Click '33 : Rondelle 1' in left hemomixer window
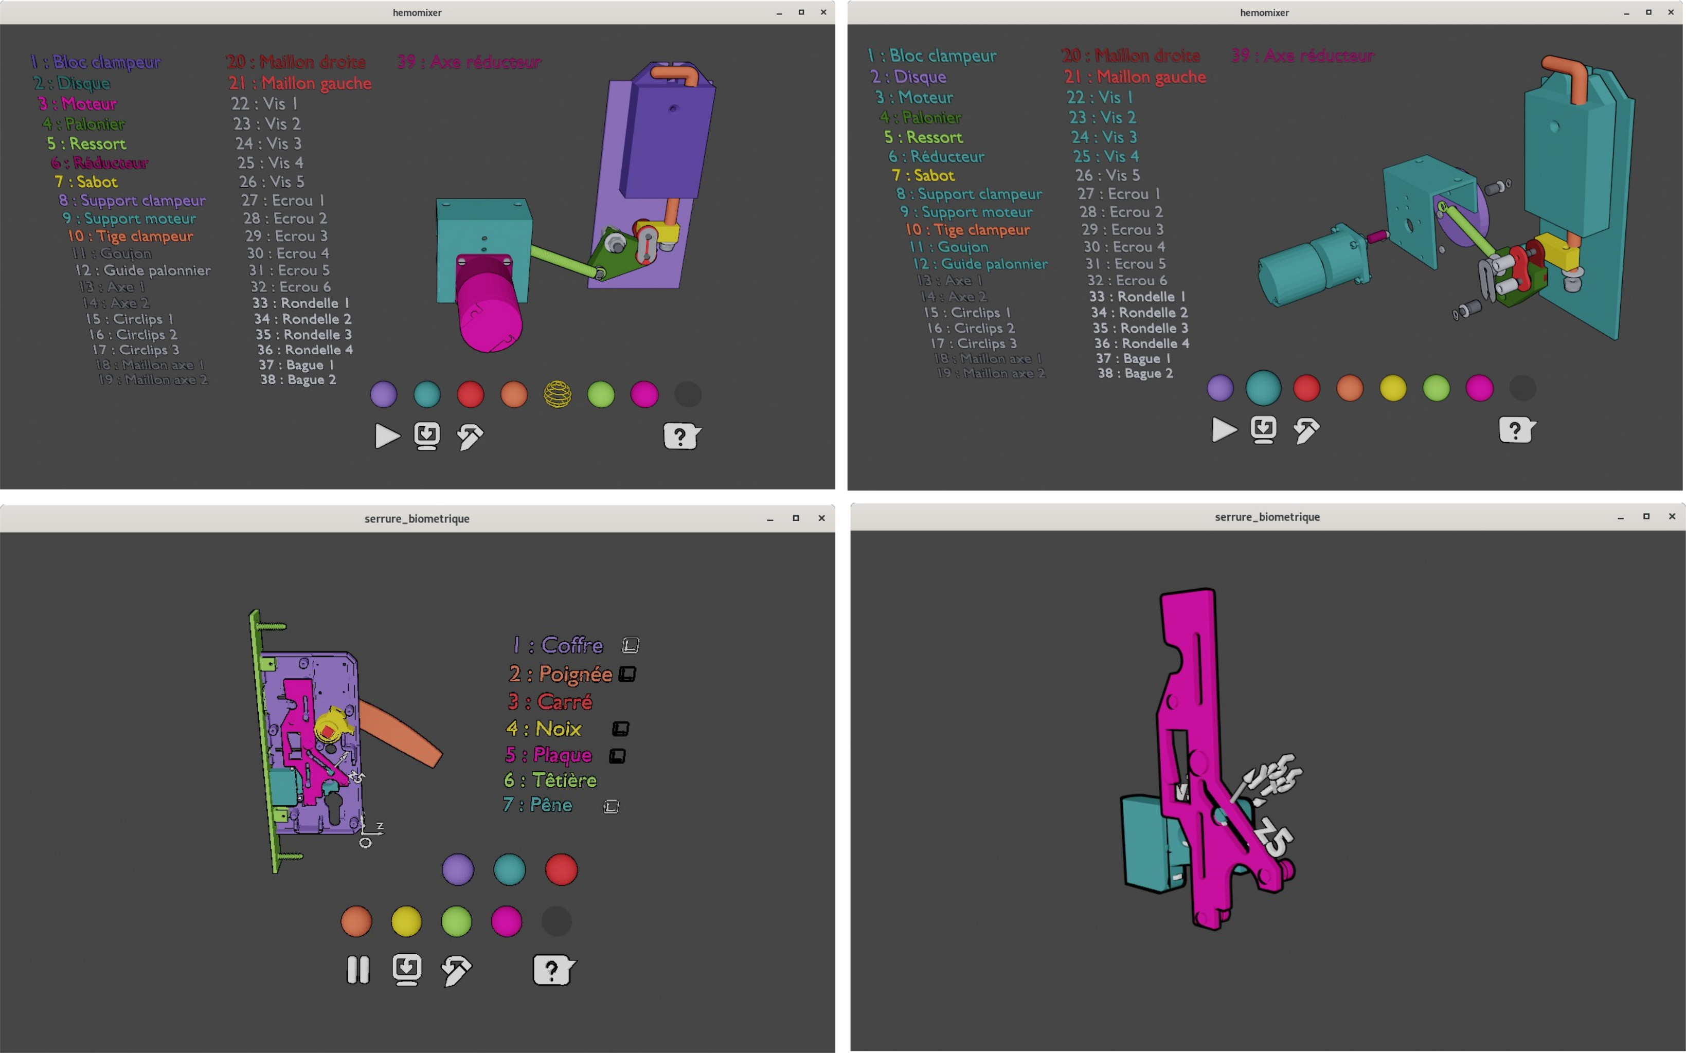Viewport: 1686px width, 1053px height. 301,303
